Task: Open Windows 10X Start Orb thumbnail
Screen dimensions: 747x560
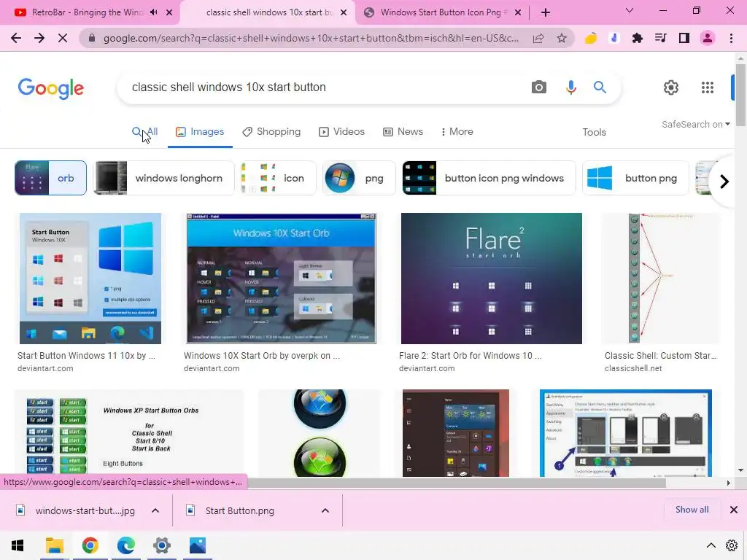Action: tap(281, 279)
